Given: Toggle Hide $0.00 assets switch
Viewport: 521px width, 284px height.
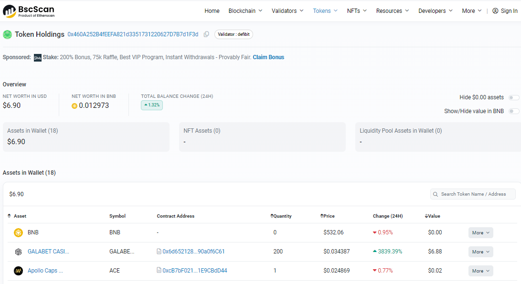Looking at the screenshot, I should point(513,97).
